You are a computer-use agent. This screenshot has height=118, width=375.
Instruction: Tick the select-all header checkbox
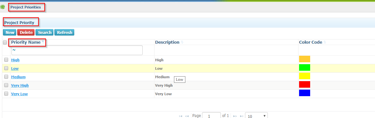[5, 42]
